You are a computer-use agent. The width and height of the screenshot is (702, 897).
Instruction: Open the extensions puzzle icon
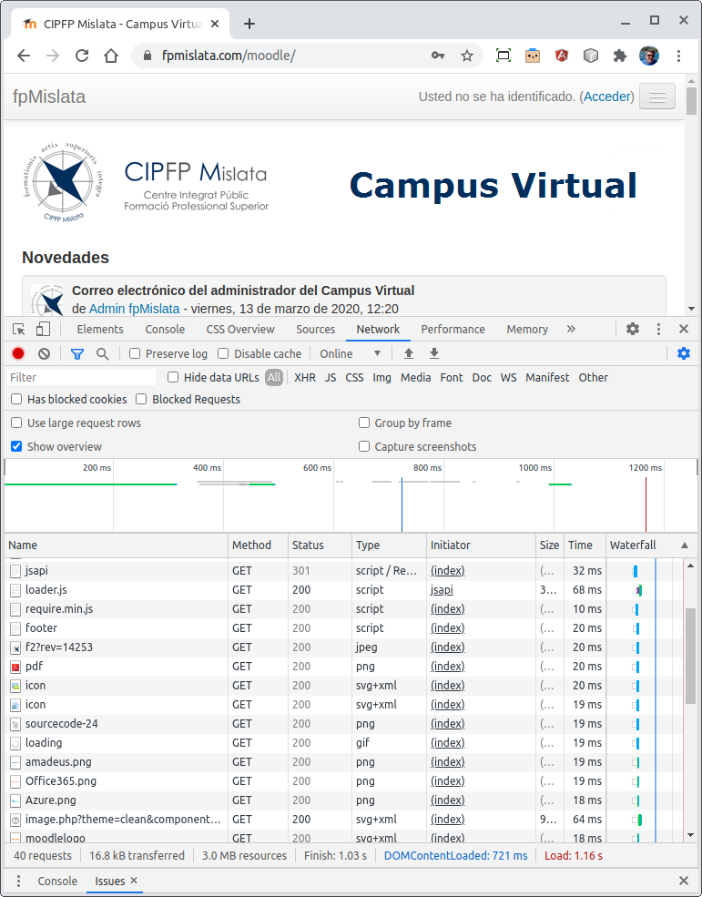[620, 56]
